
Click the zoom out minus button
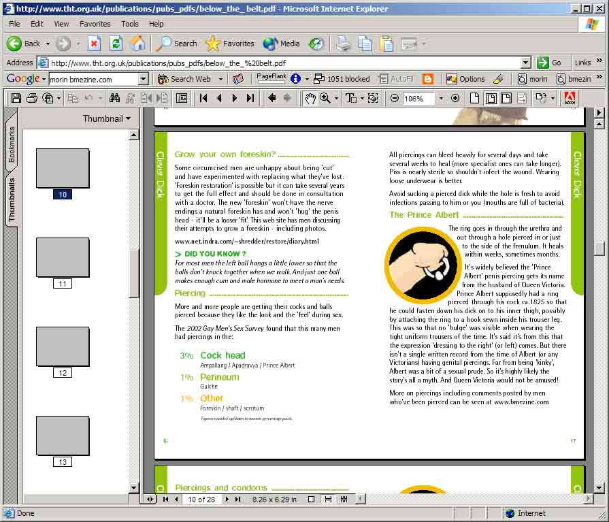coord(394,98)
